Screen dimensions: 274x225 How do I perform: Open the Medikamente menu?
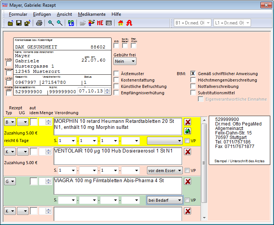point(92,14)
